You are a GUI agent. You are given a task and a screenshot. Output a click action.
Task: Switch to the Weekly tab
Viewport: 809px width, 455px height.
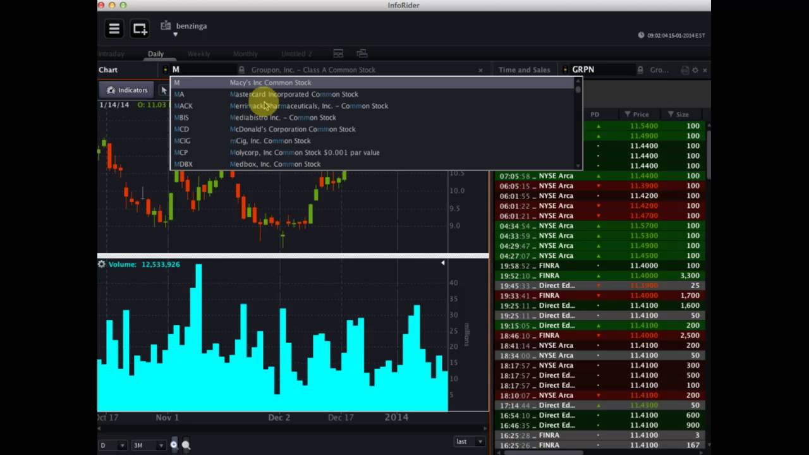tap(198, 54)
